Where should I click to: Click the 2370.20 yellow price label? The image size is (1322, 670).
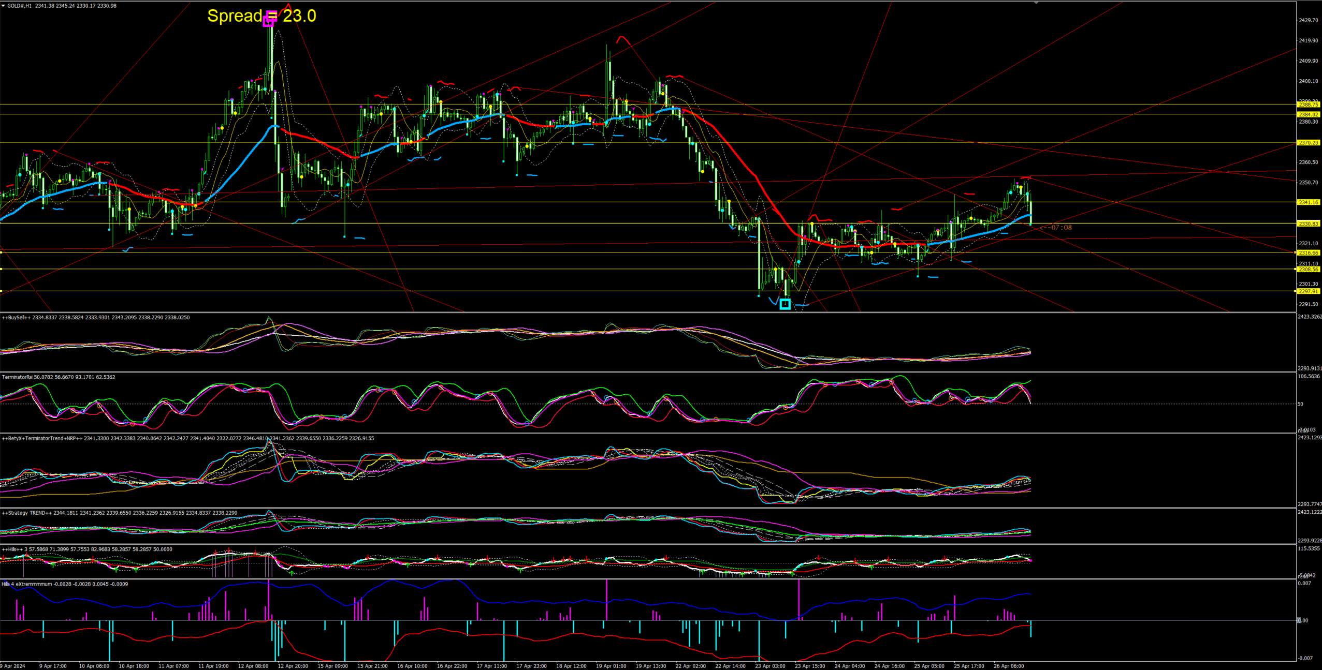pyautogui.click(x=1308, y=143)
